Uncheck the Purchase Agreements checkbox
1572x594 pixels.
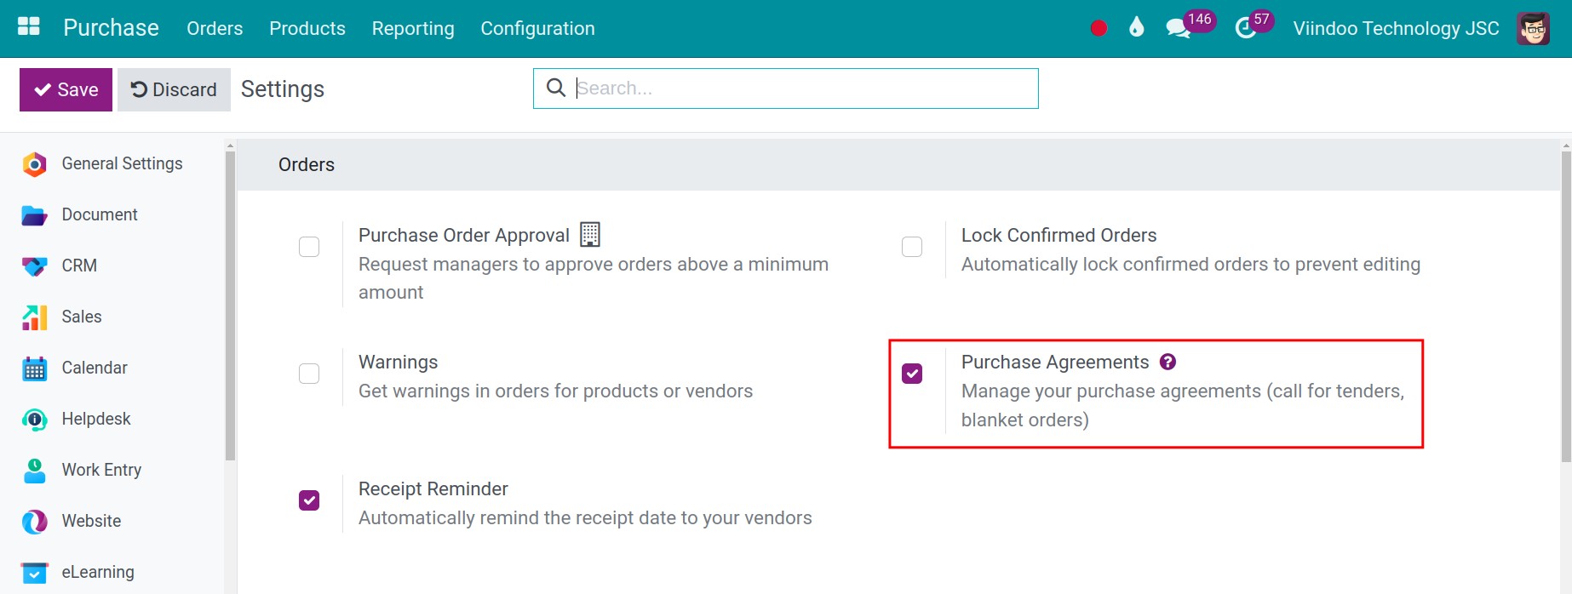pyautogui.click(x=912, y=374)
